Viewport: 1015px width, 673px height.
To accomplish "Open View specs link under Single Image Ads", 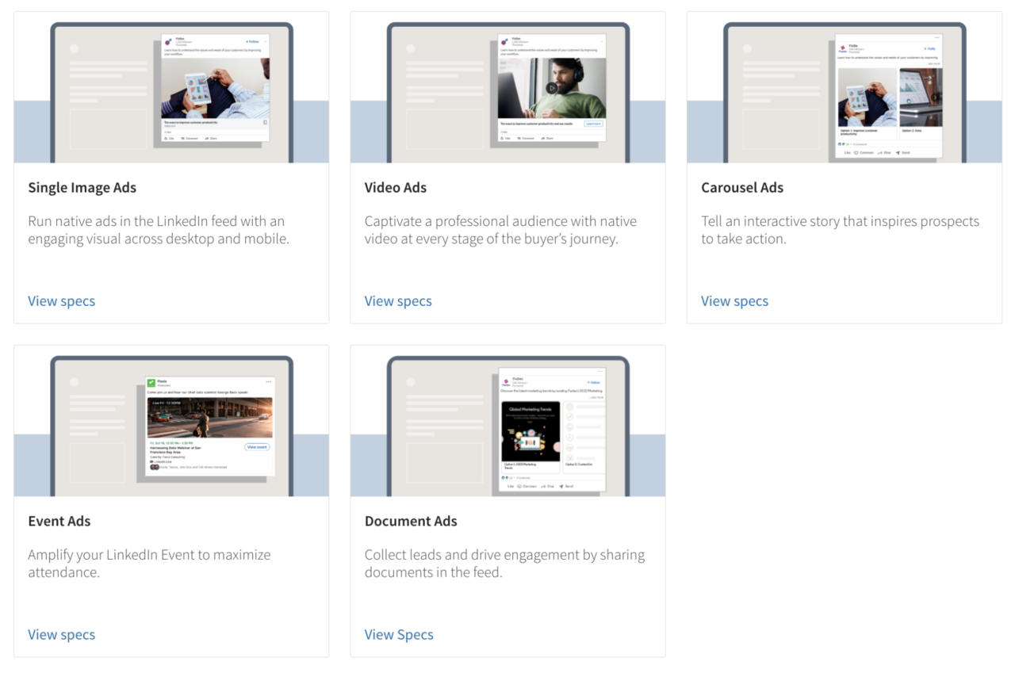I will [62, 301].
